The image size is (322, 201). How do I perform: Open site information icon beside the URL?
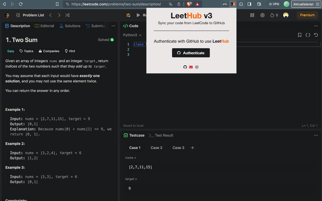(67, 4)
